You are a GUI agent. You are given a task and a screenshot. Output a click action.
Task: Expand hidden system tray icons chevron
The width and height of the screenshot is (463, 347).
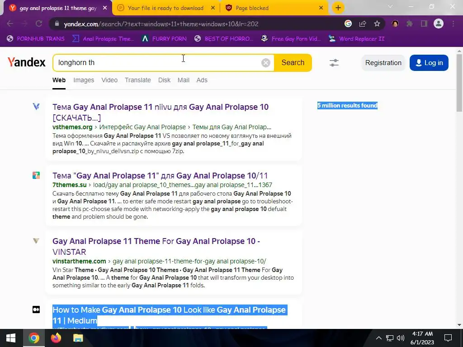point(379,338)
